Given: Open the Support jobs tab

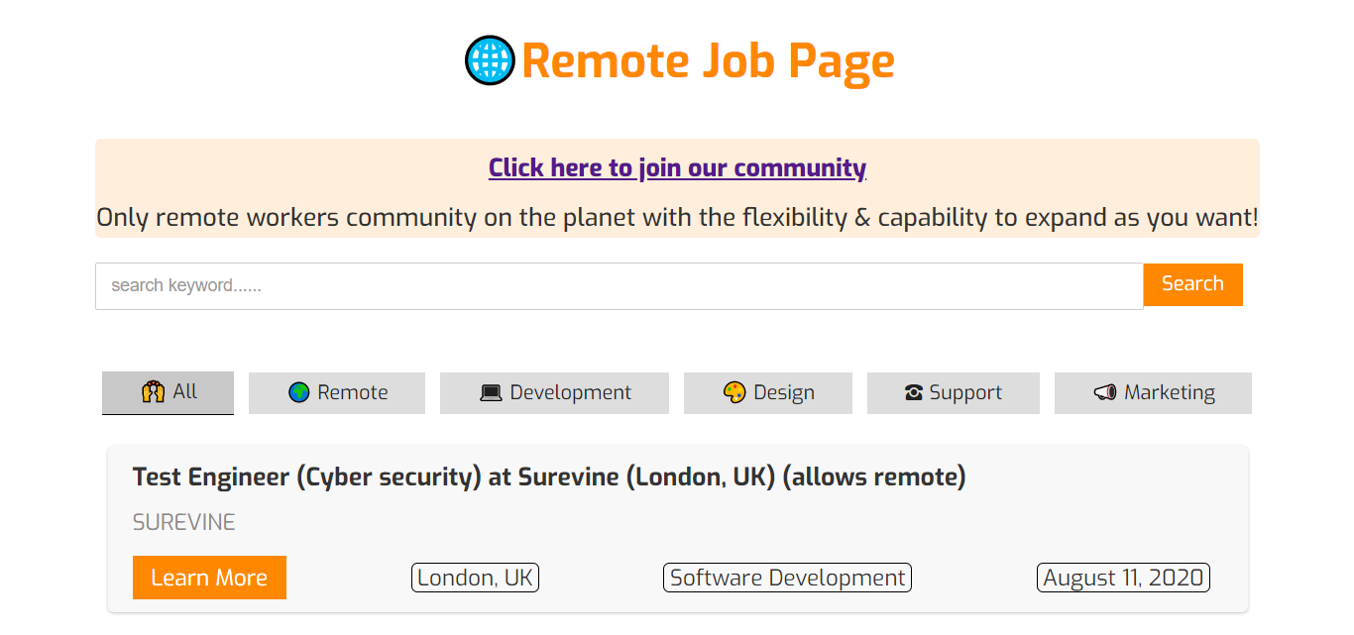Looking at the screenshot, I should pos(954,393).
